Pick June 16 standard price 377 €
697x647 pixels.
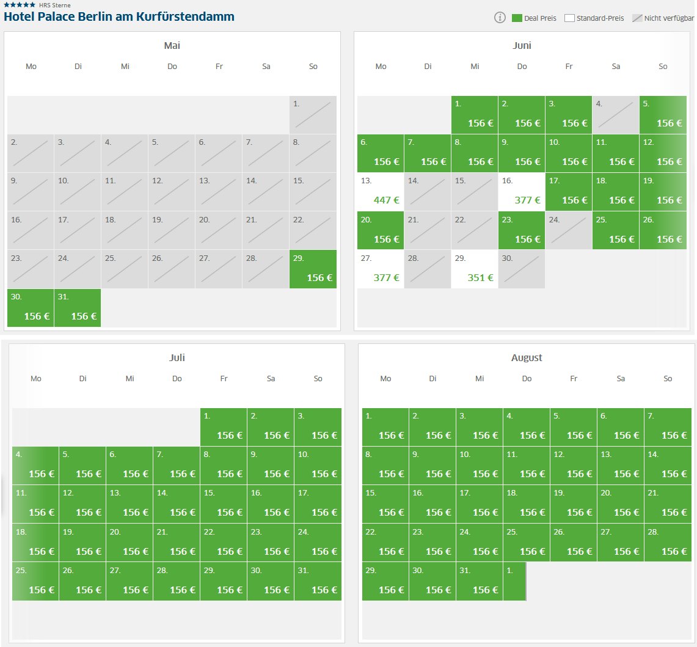pyautogui.click(x=521, y=191)
